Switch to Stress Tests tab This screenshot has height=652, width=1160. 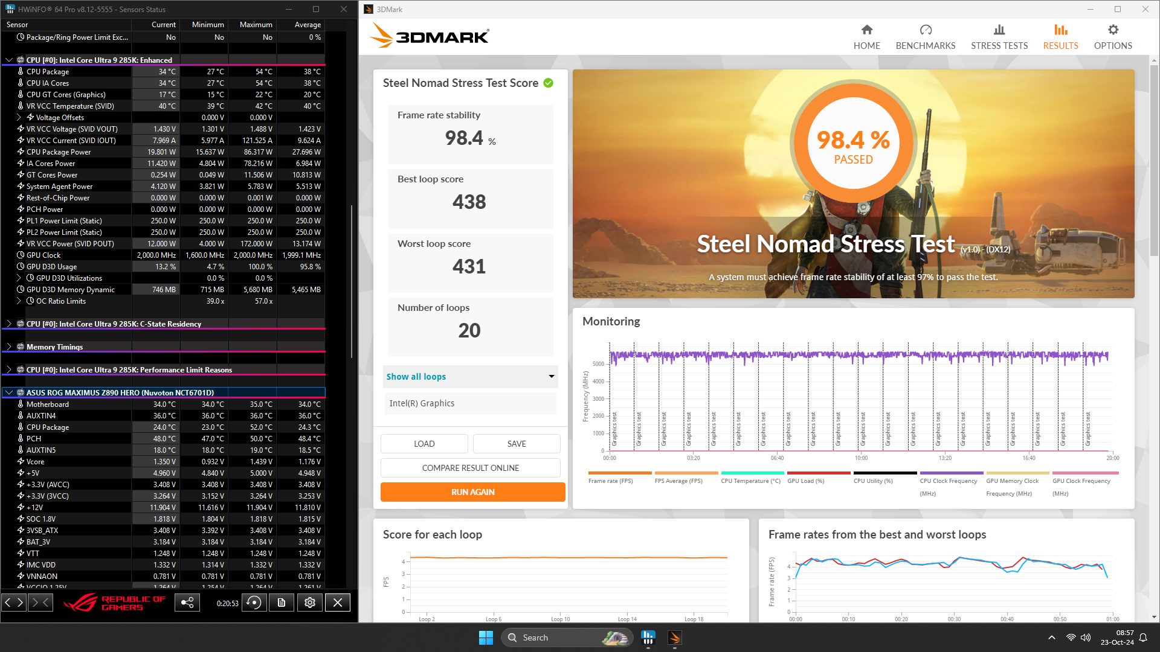tap(999, 37)
